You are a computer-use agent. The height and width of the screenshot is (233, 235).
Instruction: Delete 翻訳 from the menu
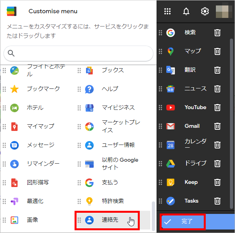tap(217, 70)
